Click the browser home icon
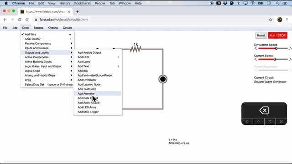This screenshot has height=164, width=292. [27, 20]
